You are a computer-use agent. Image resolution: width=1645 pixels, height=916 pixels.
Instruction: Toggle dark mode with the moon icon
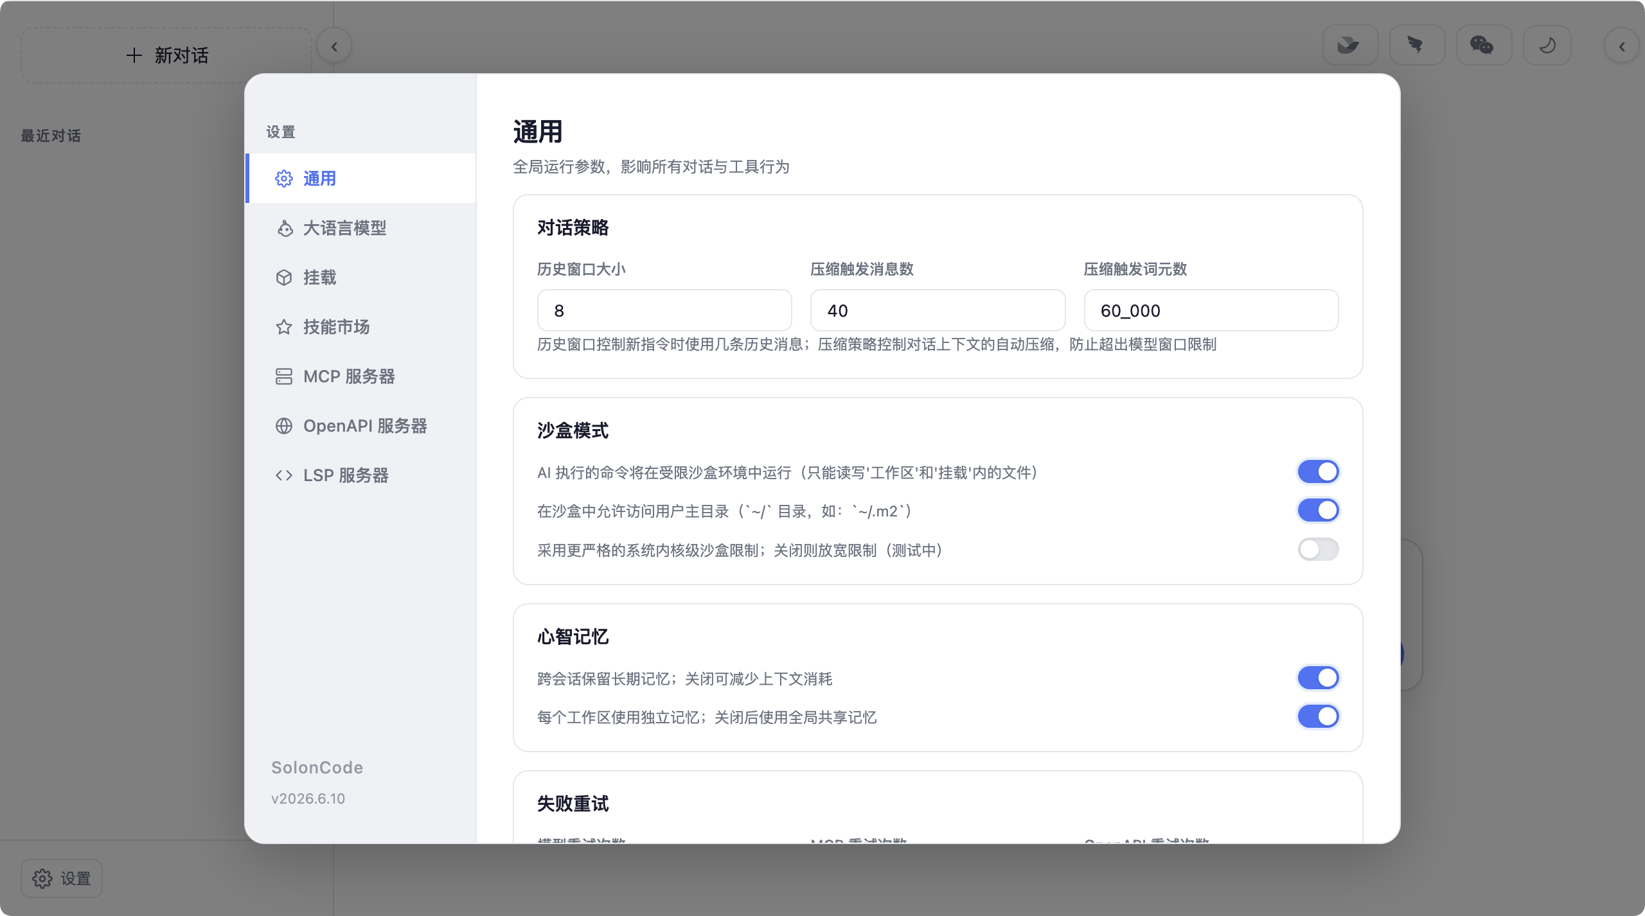pos(1547,46)
